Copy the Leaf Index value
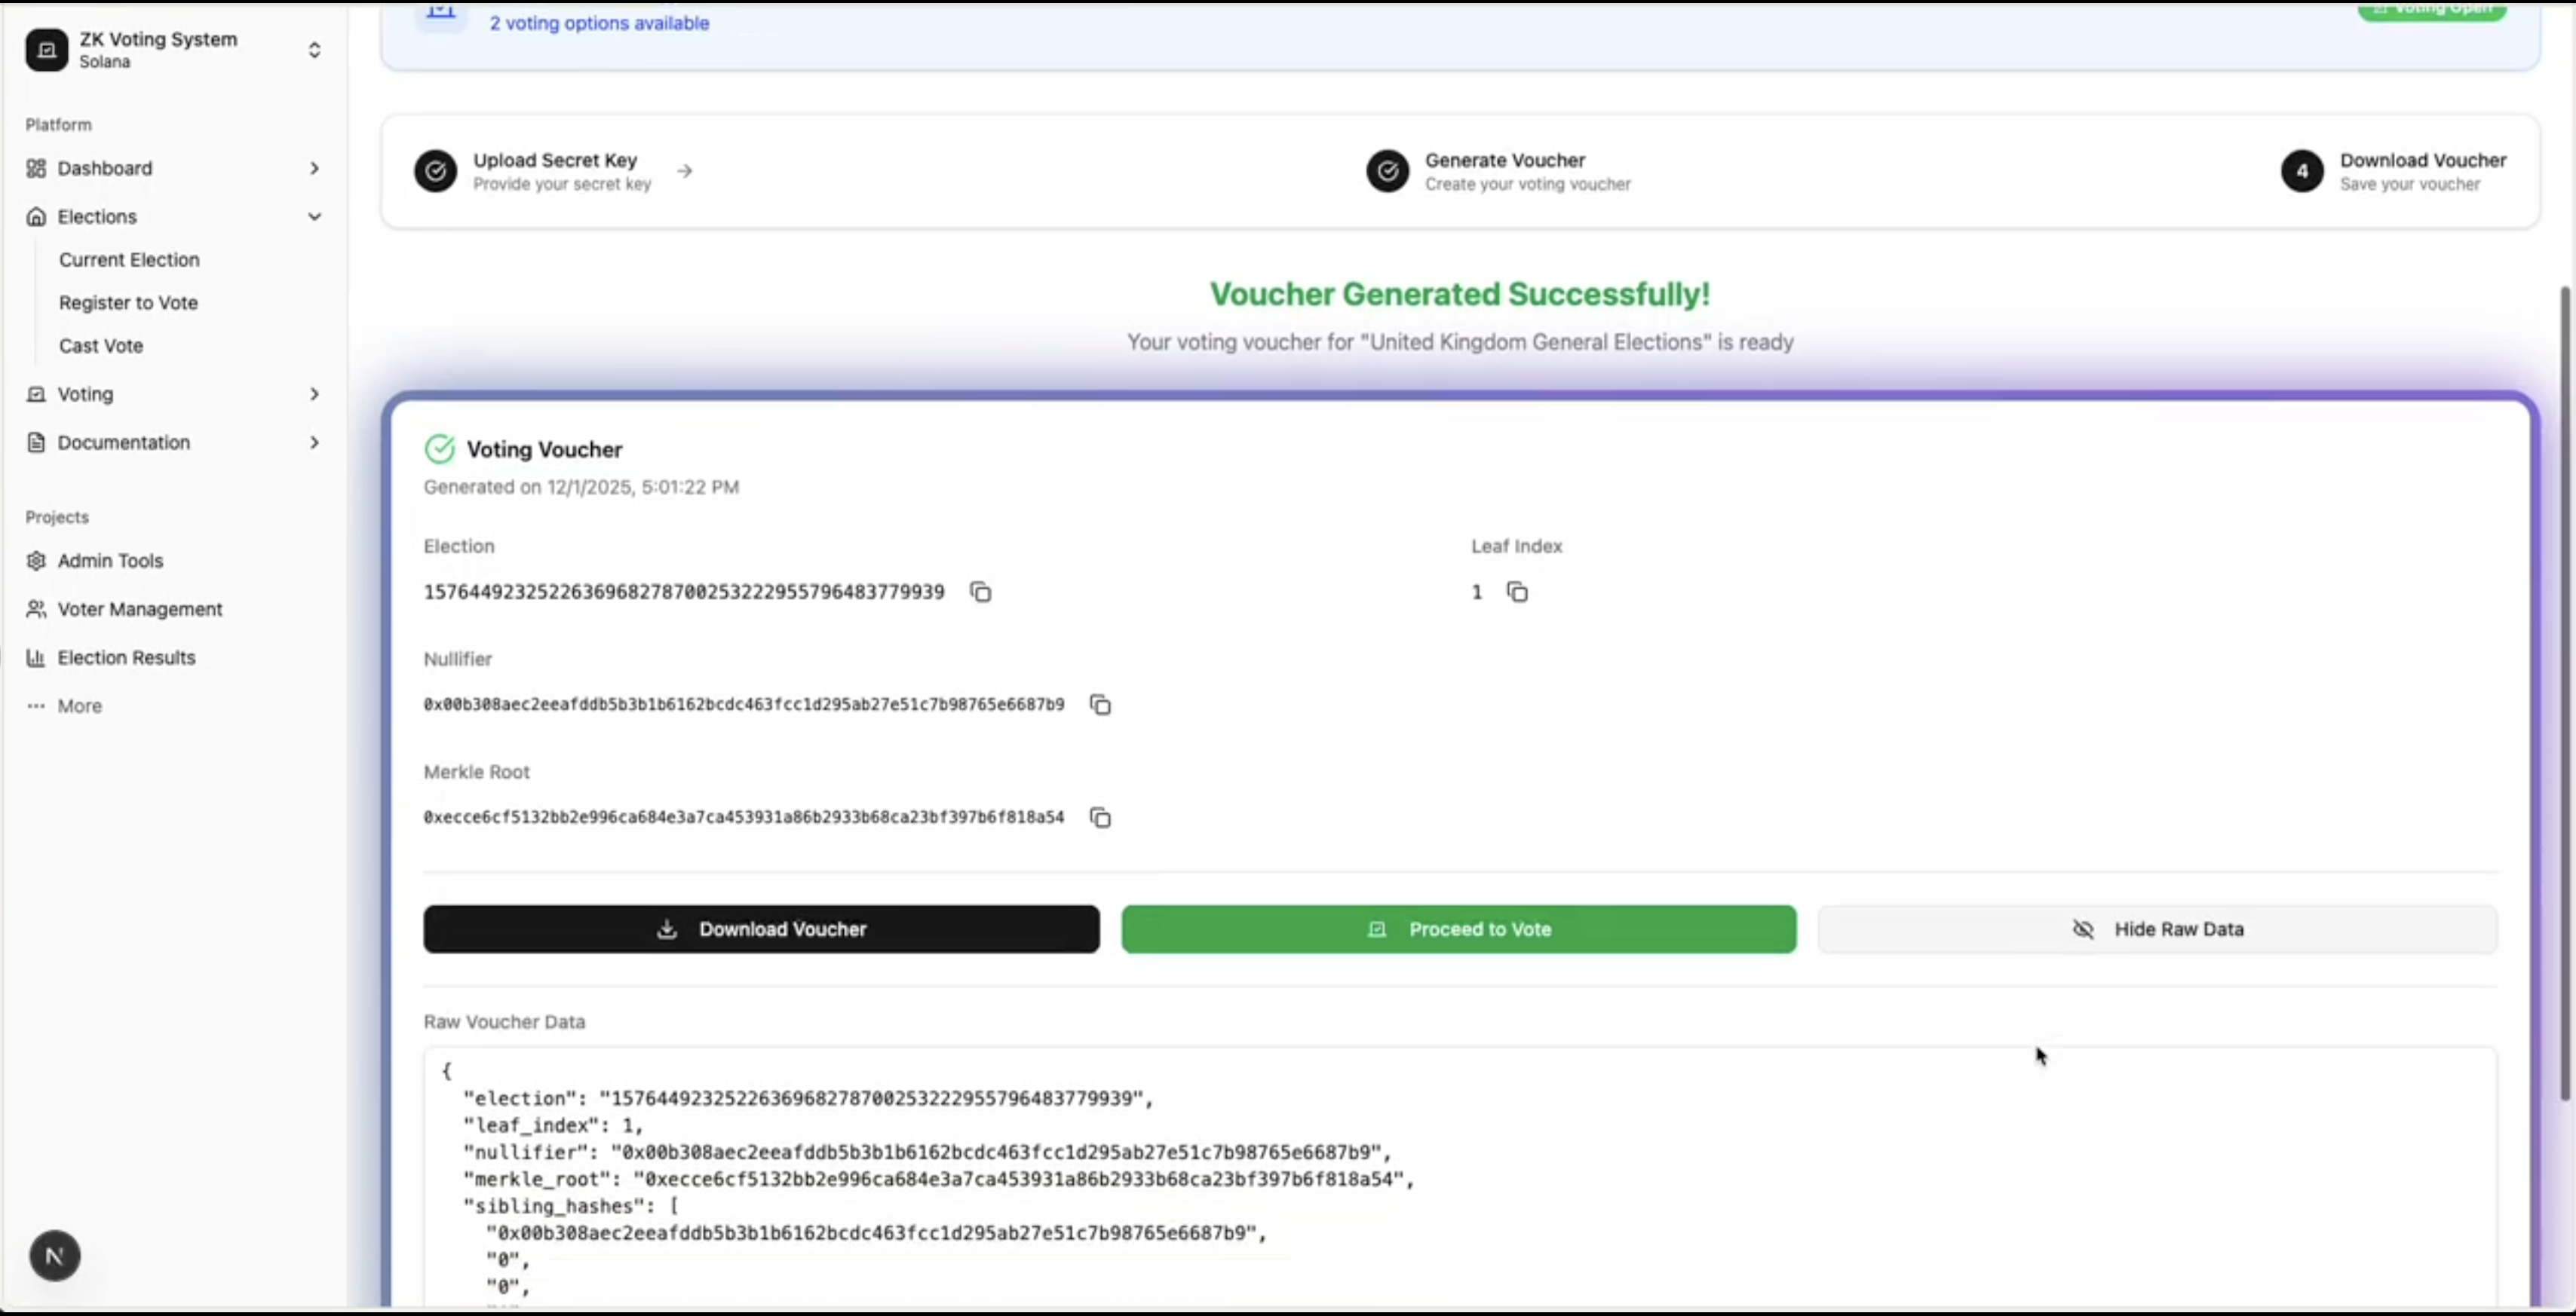Screen dimensions: 2576x1316 [1517, 592]
